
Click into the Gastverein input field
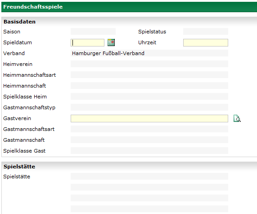pyautogui.click(x=149, y=118)
